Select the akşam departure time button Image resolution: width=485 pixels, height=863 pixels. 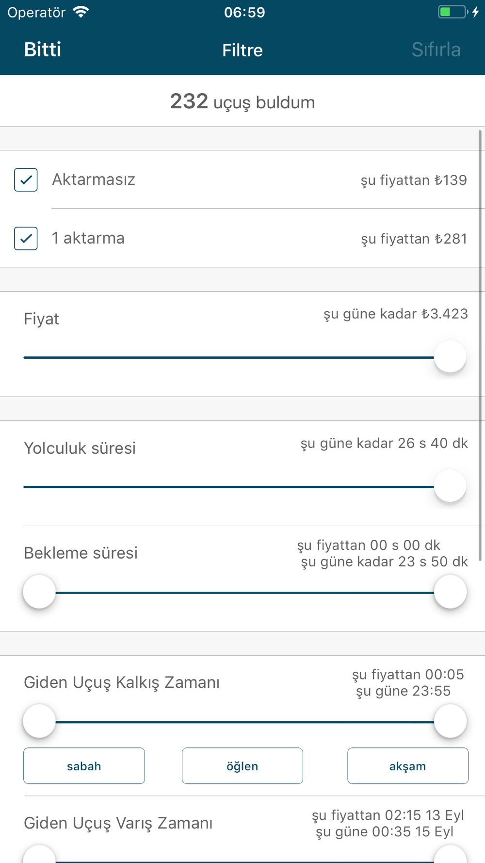[408, 766]
